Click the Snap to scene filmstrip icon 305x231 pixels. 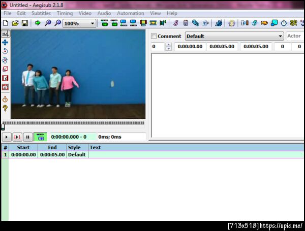(153, 23)
